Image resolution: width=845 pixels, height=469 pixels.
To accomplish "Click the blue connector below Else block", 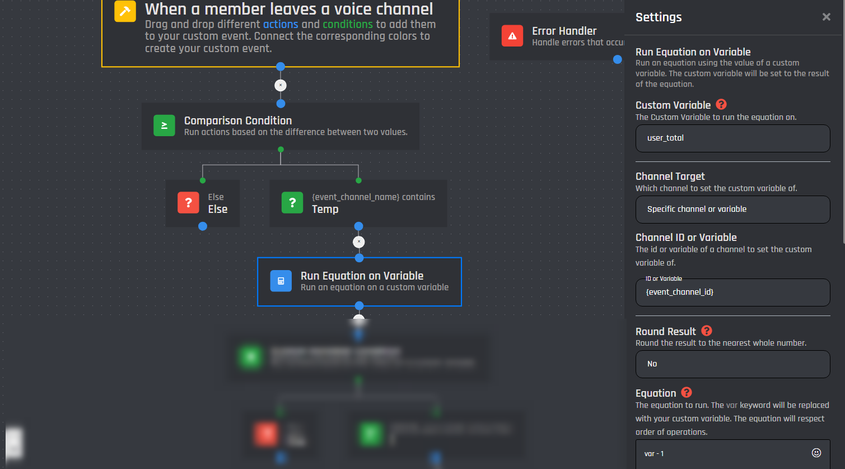I will 203,226.
